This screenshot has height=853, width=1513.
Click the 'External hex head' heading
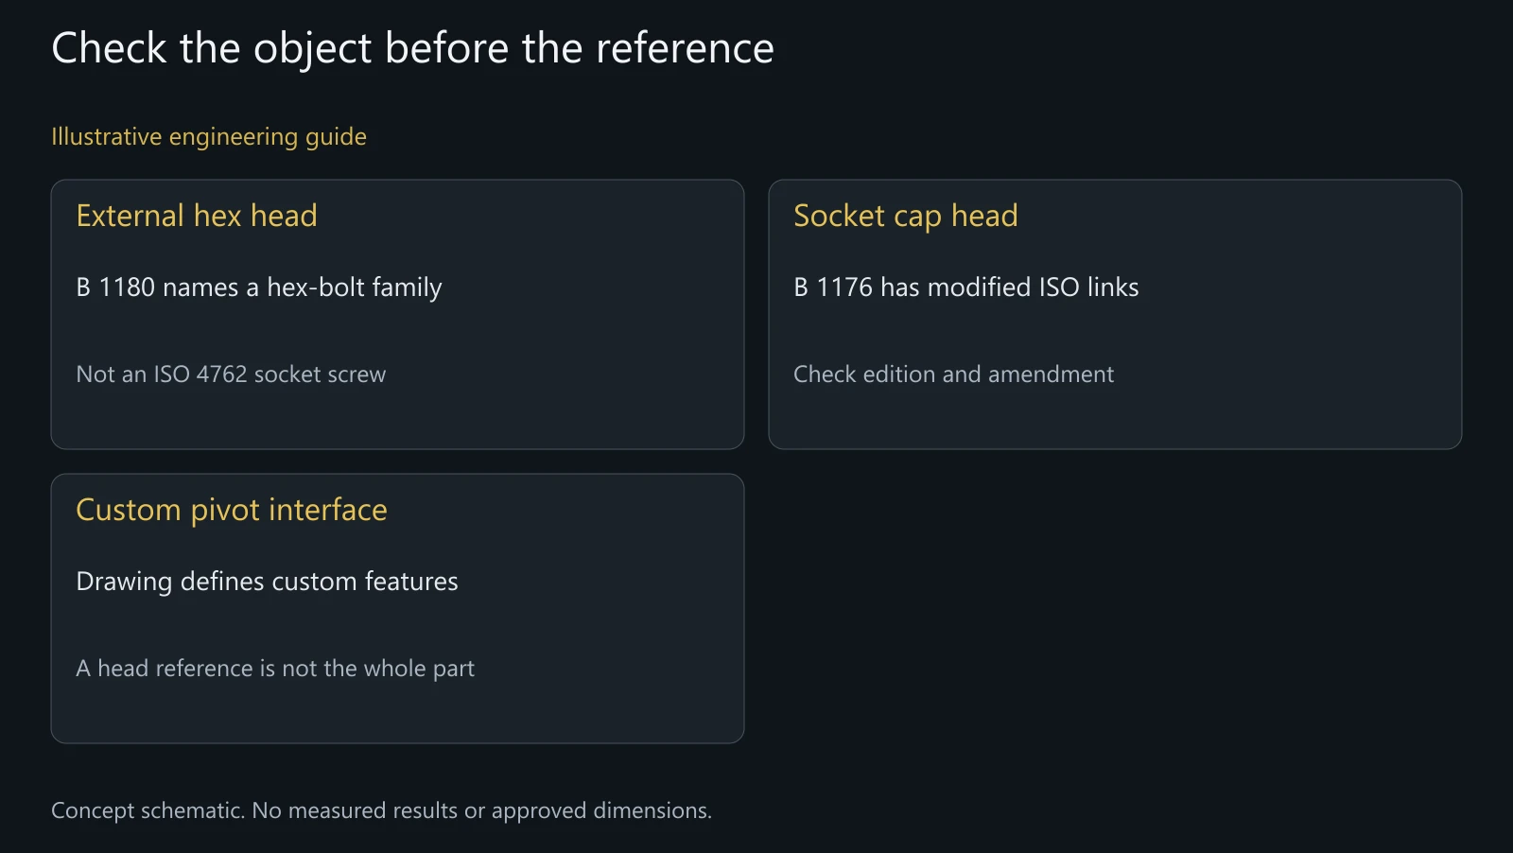click(197, 216)
